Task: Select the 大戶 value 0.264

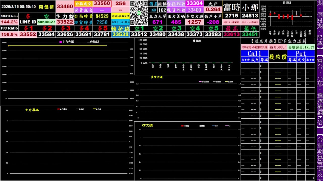Action: (x=213, y=10)
